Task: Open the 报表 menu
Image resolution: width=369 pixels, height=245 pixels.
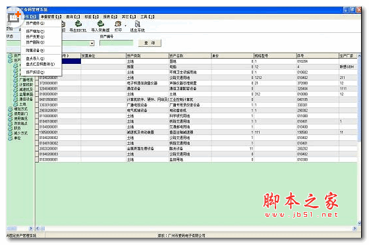Action: pyautogui.click(x=110, y=16)
